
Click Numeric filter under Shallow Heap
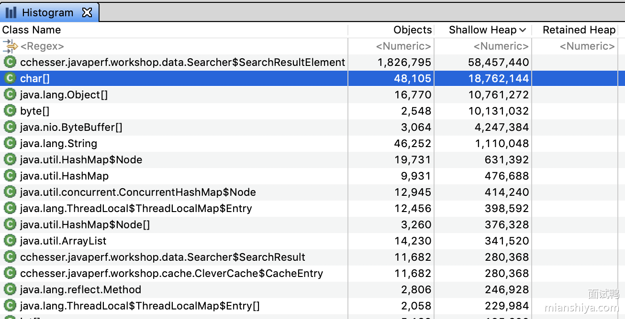(501, 46)
